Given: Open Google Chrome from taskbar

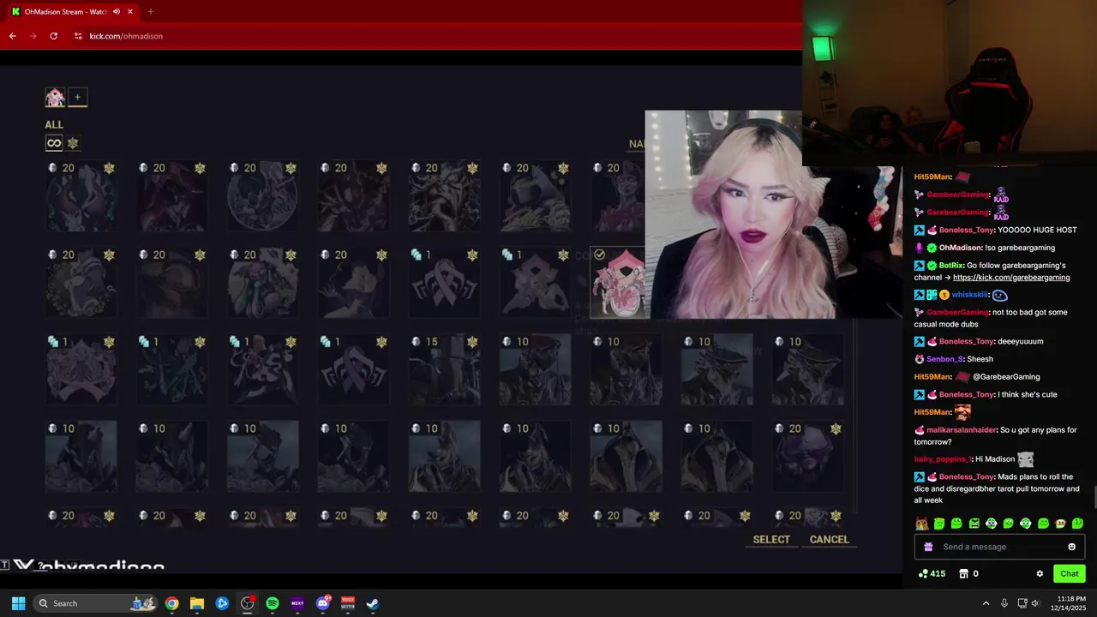Looking at the screenshot, I should pyautogui.click(x=172, y=603).
